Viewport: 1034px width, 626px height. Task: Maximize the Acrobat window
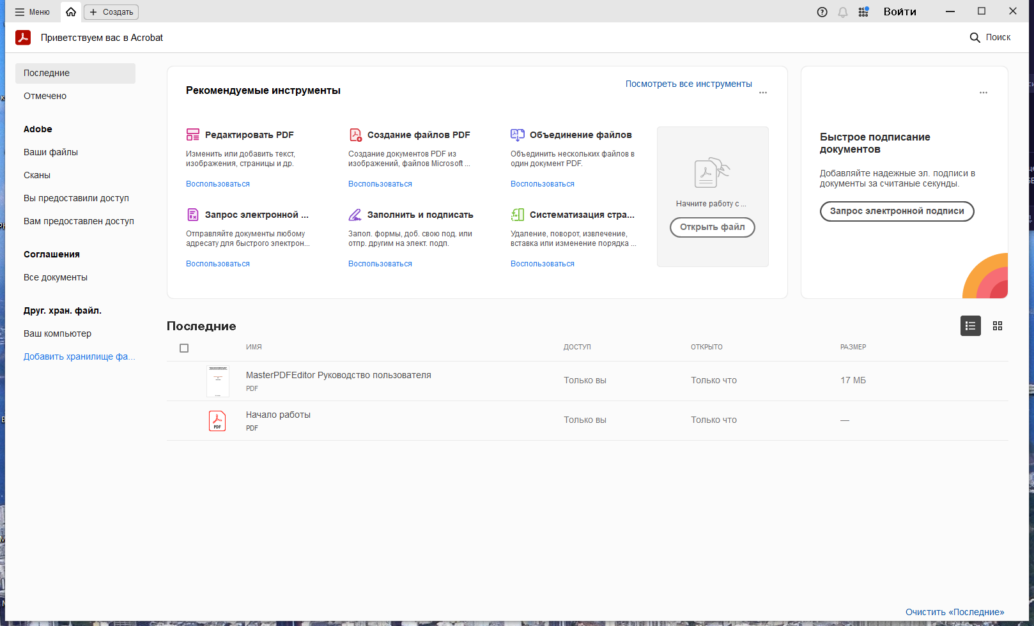[x=982, y=11]
